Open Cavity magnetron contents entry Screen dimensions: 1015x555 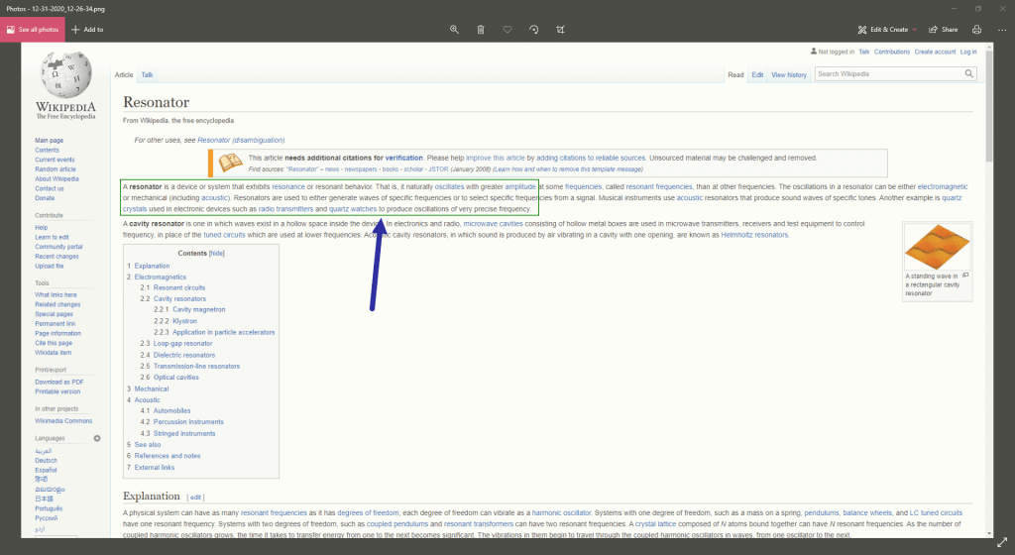198,310
